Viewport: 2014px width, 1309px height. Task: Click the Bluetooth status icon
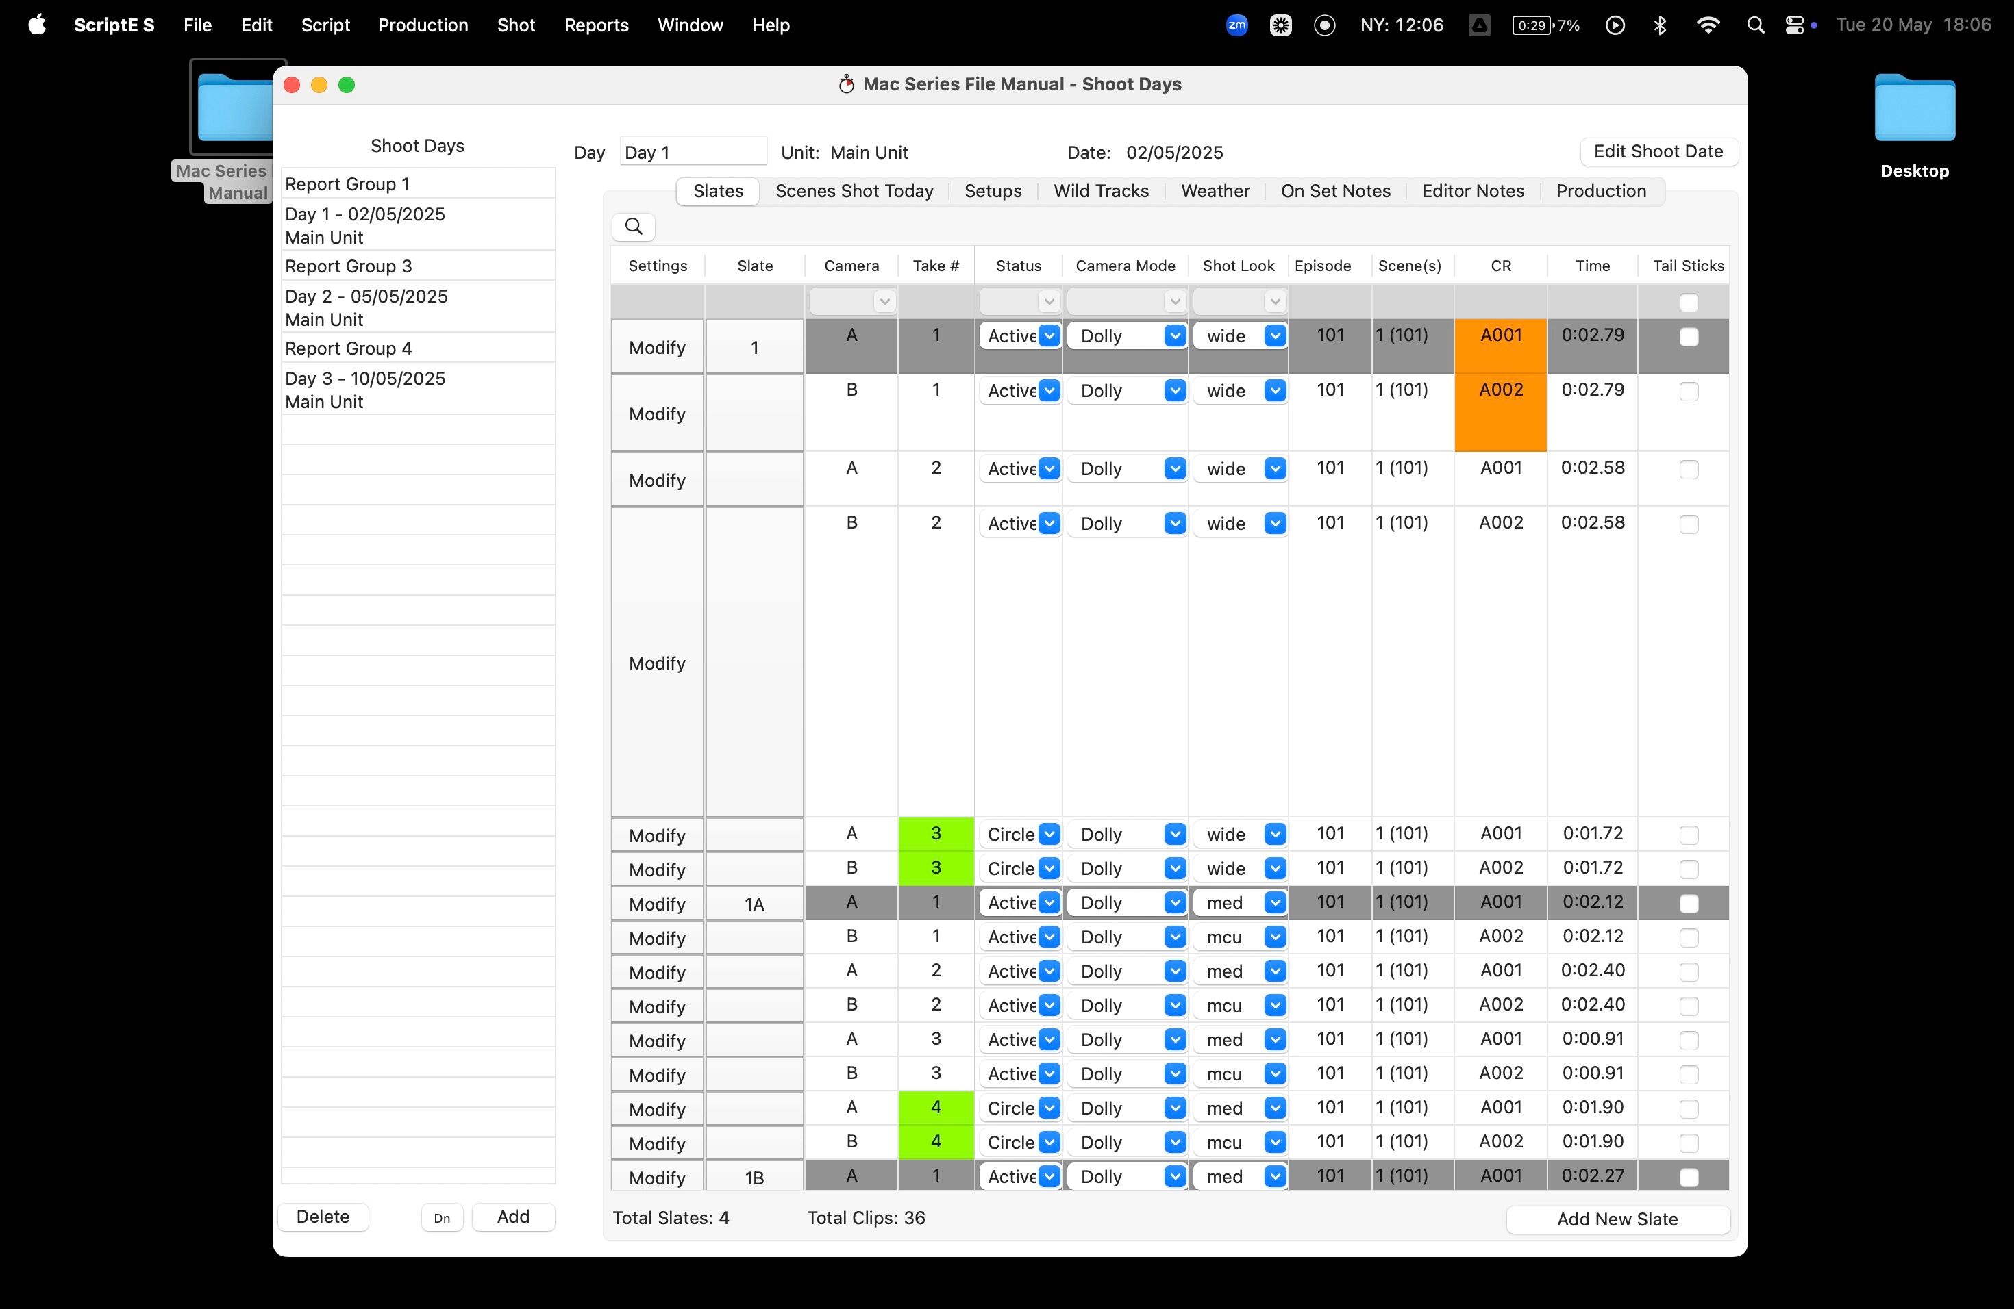coord(1661,25)
